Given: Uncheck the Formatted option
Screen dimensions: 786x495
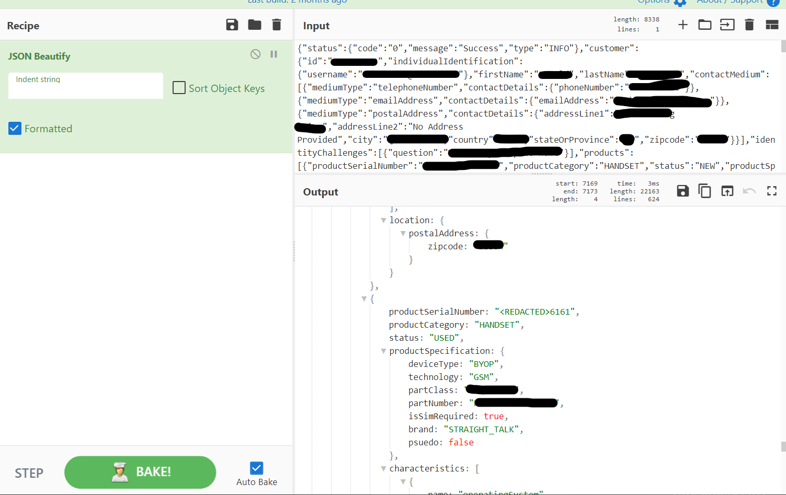Looking at the screenshot, I should click(x=15, y=128).
